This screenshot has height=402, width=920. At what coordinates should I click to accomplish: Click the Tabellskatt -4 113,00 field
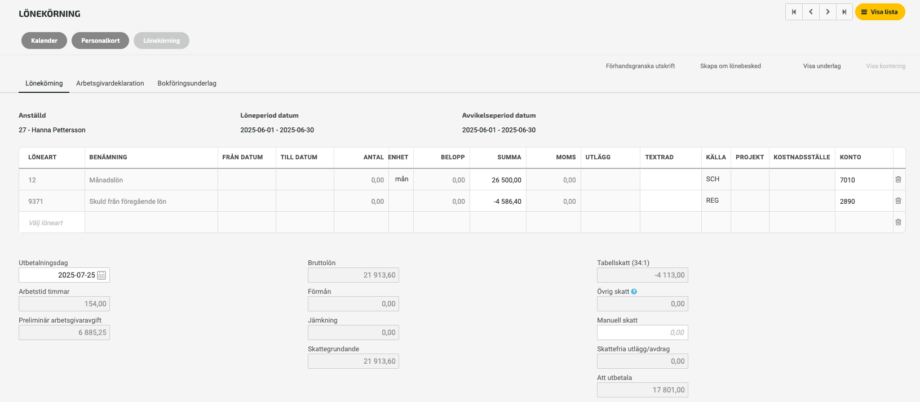[x=643, y=275]
